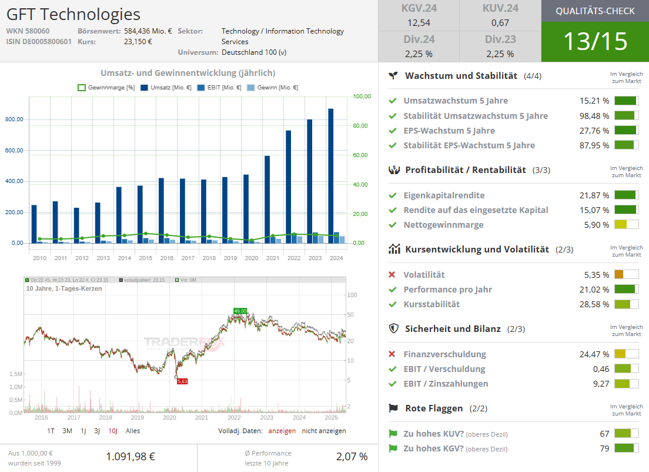Click the red X beside Volatilität
Screen dimensions: 649x472
(392, 274)
